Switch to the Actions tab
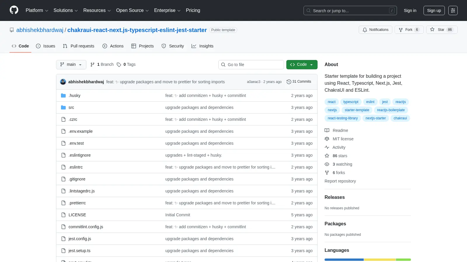Screen dimensions: 467x262 tap(113, 46)
